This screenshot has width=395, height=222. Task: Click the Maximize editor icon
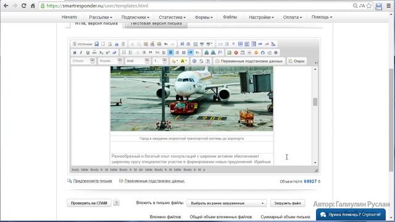(x=194, y=61)
